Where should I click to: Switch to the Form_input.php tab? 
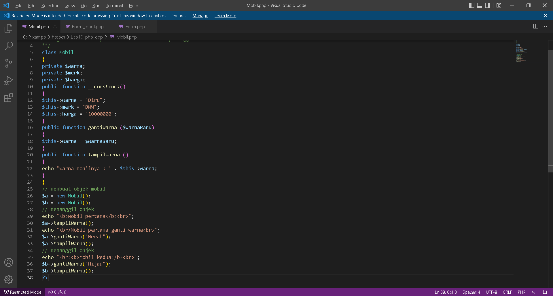point(87,26)
